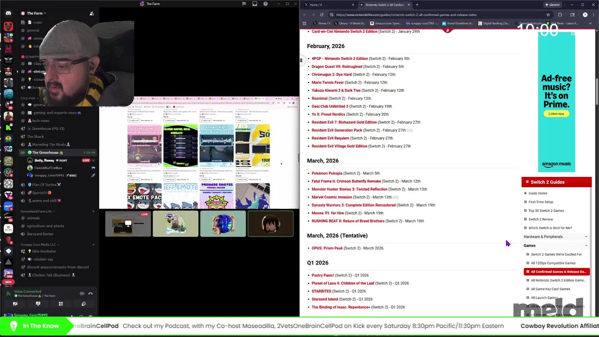599x337 pixels.
Task: Open Chrome extensions puzzle icon
Action: click(x=560, y=15)
